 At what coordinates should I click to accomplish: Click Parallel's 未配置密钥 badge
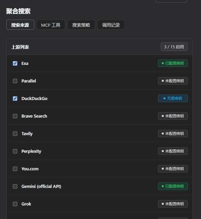[x=173, y=81]
